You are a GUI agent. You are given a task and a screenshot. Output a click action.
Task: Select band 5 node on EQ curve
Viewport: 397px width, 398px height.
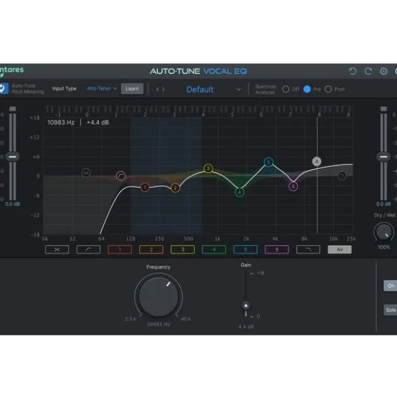(x=268, y=162)
